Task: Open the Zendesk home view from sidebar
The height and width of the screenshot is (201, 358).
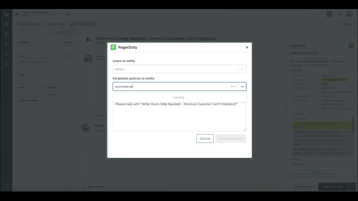Action: 6,24
